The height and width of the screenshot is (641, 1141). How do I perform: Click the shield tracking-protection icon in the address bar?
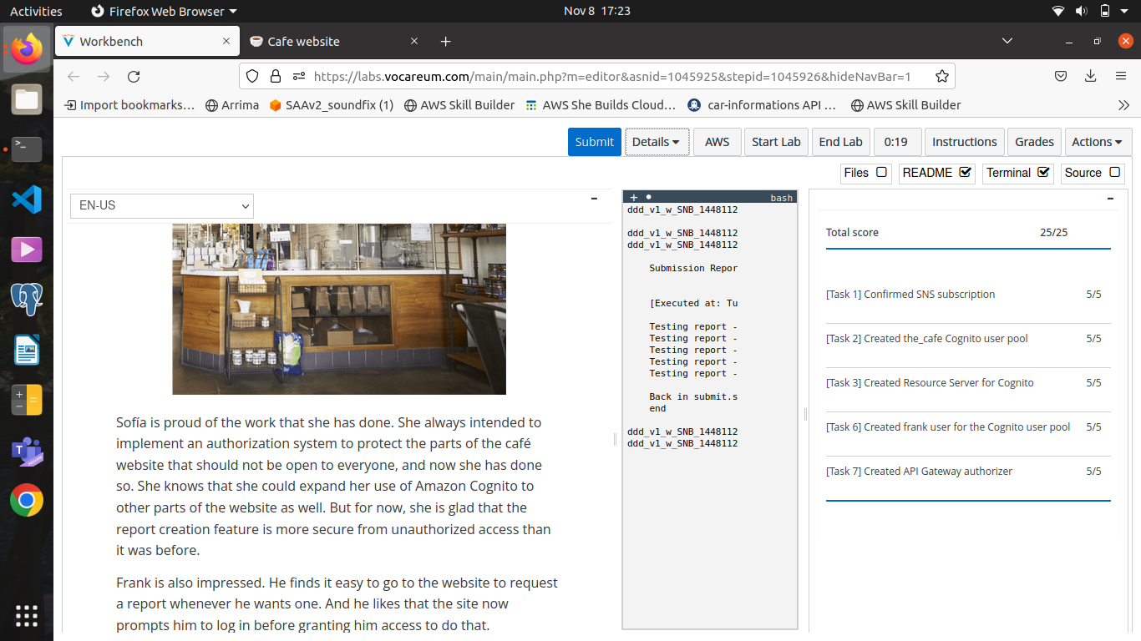click(x=252, y=76)
